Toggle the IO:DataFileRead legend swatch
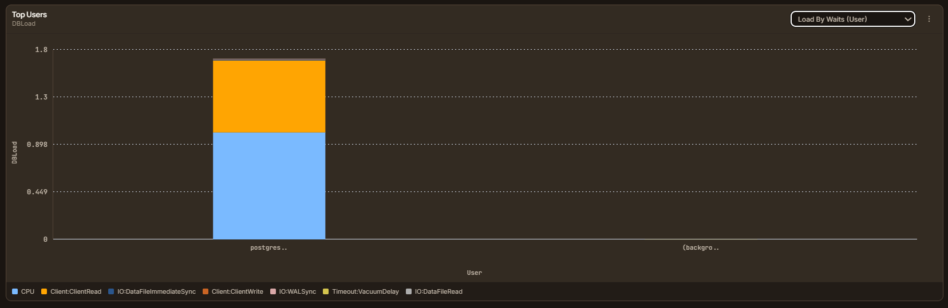The width and height of the screenshot is (948, 308). click(x=409, y=291)
